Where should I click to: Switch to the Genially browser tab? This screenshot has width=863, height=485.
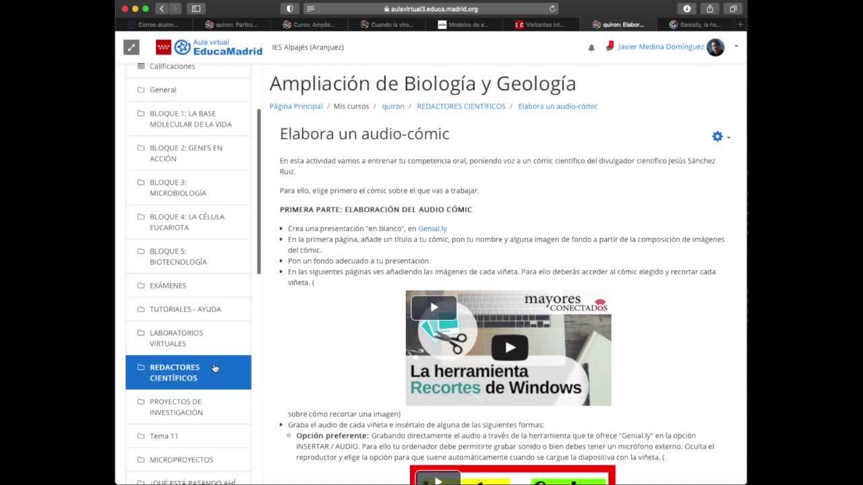[x=698, y=25]
